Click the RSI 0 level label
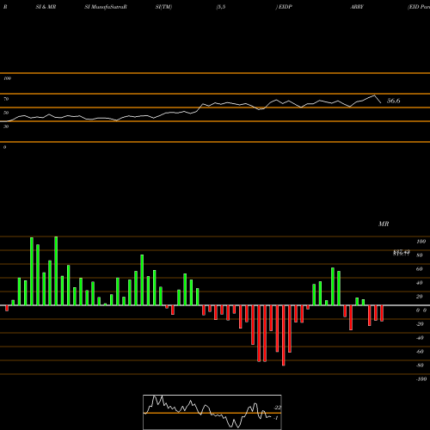The height and width of the screenshot is (430, 430). point(4,147)
